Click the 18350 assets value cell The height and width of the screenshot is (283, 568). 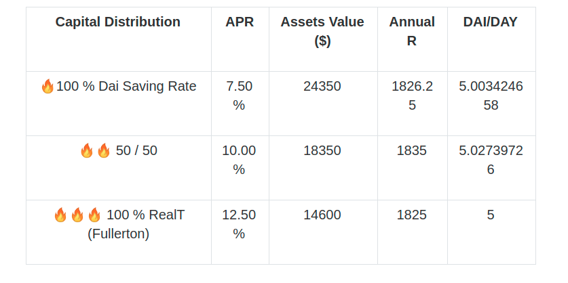[x=322, y=151]
